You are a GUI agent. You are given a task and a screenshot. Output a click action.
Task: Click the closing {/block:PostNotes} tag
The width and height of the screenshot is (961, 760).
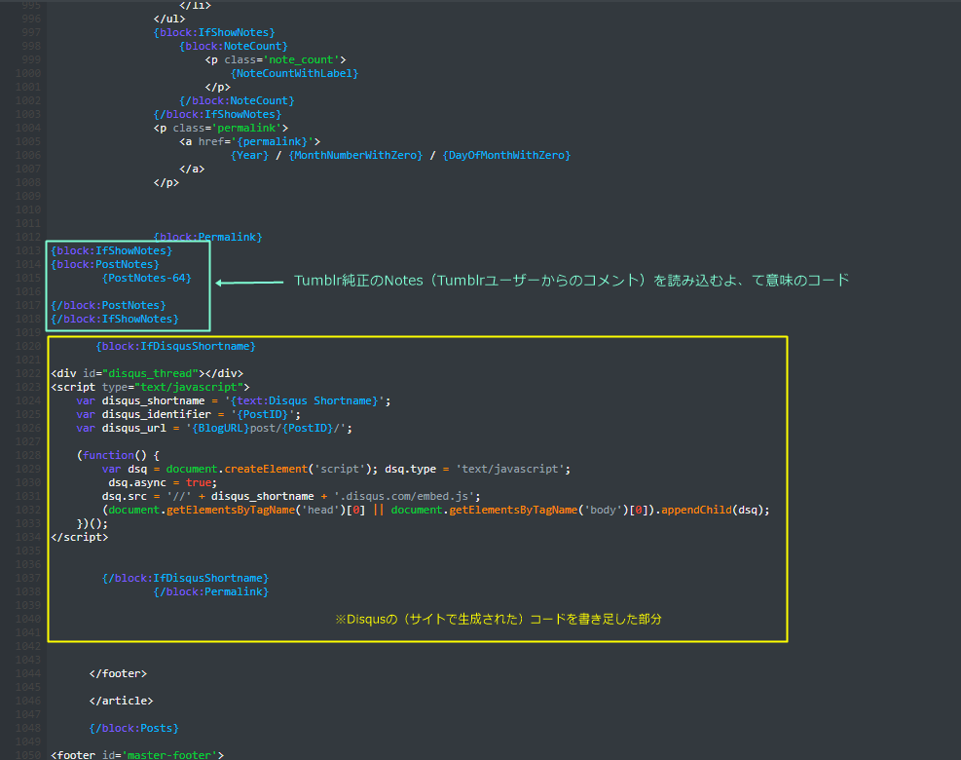tap(108, 305)
